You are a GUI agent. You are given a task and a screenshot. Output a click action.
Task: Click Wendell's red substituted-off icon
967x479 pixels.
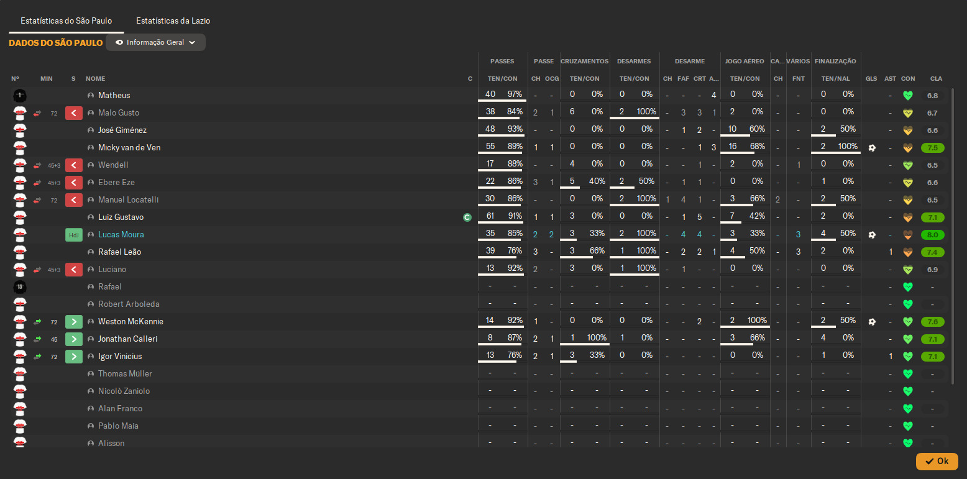[x=74, y=165]
